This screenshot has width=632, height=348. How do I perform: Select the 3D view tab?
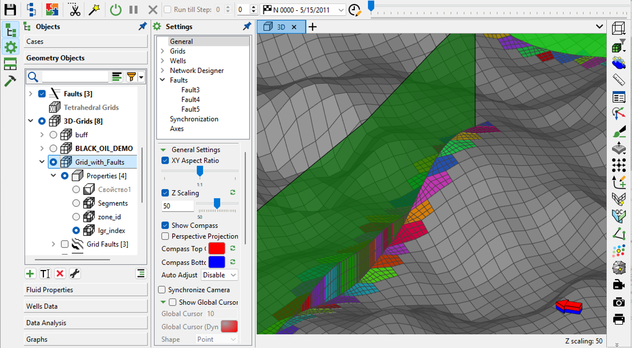(x=281, y=27)
